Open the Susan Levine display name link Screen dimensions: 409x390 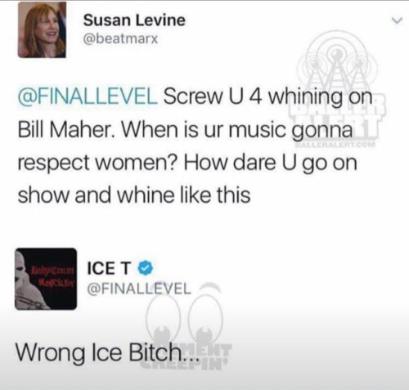pos(134,20)
